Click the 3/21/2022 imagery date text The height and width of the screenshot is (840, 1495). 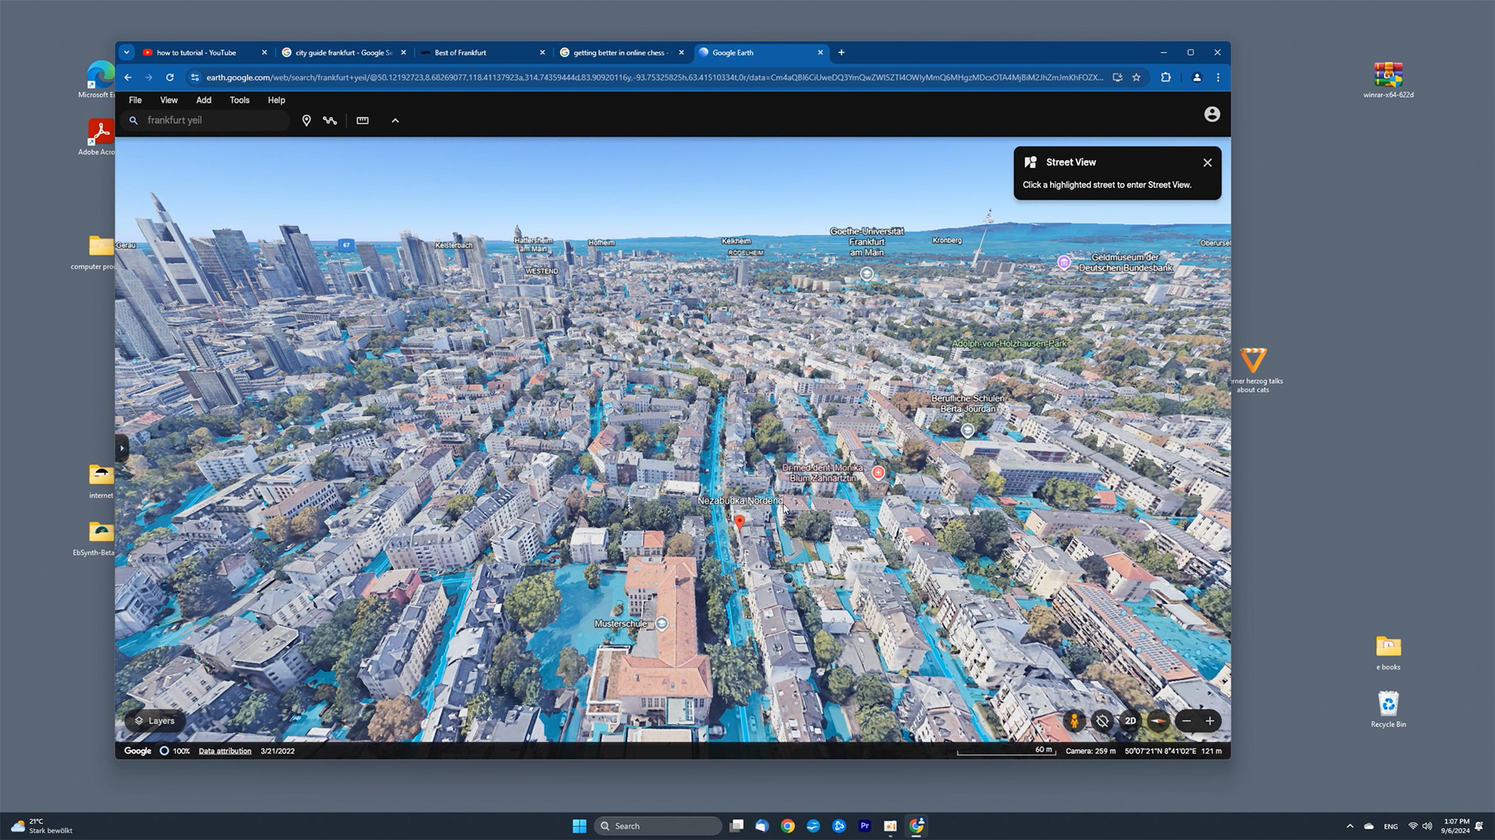click(x=277, y=751)
